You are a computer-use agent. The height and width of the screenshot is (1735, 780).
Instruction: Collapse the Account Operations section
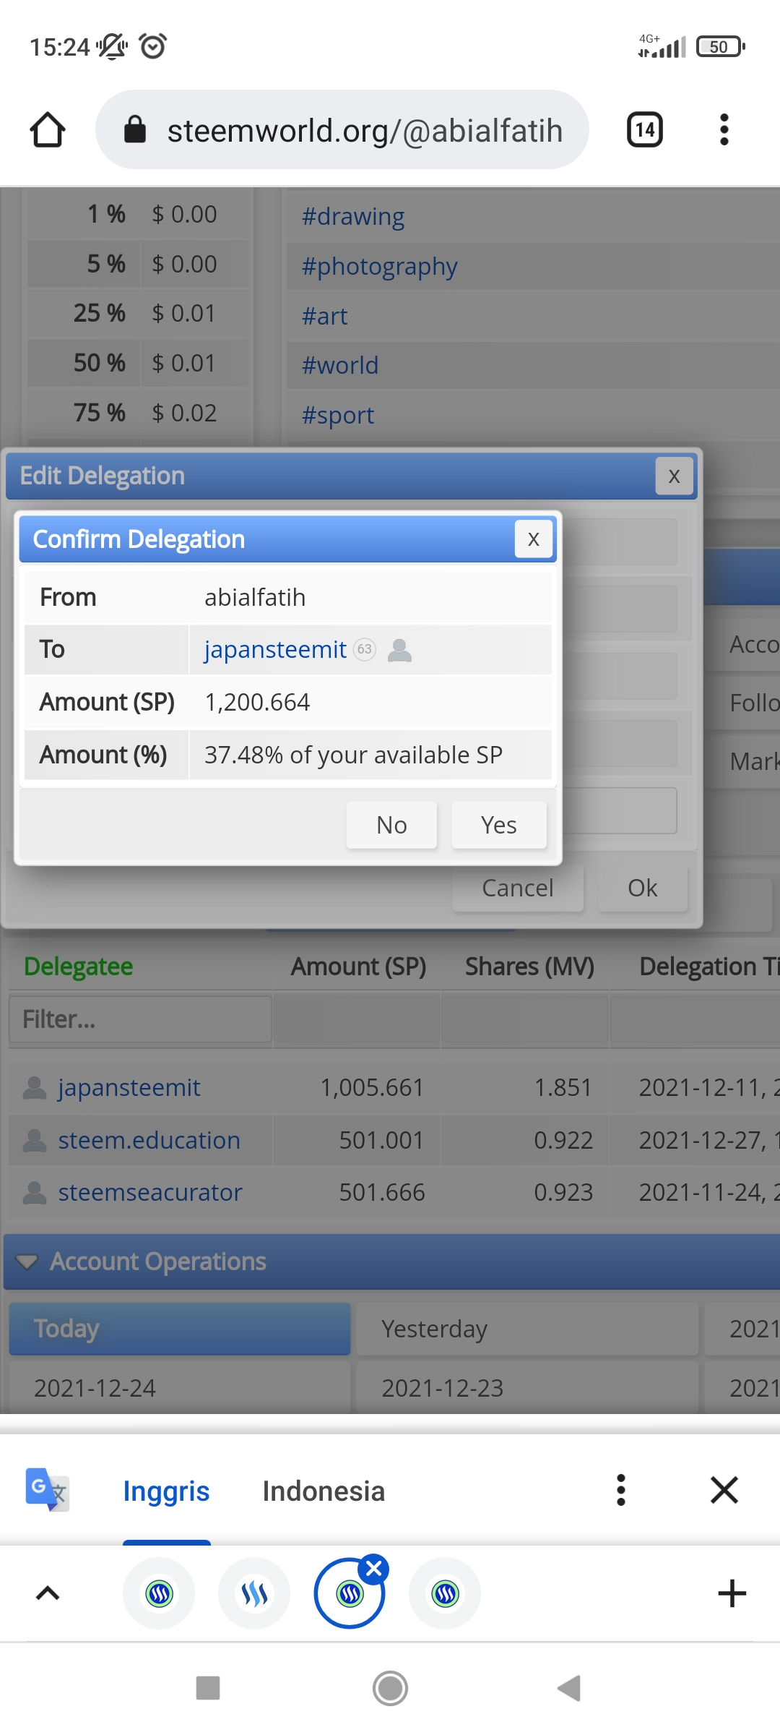[27, 1261]
